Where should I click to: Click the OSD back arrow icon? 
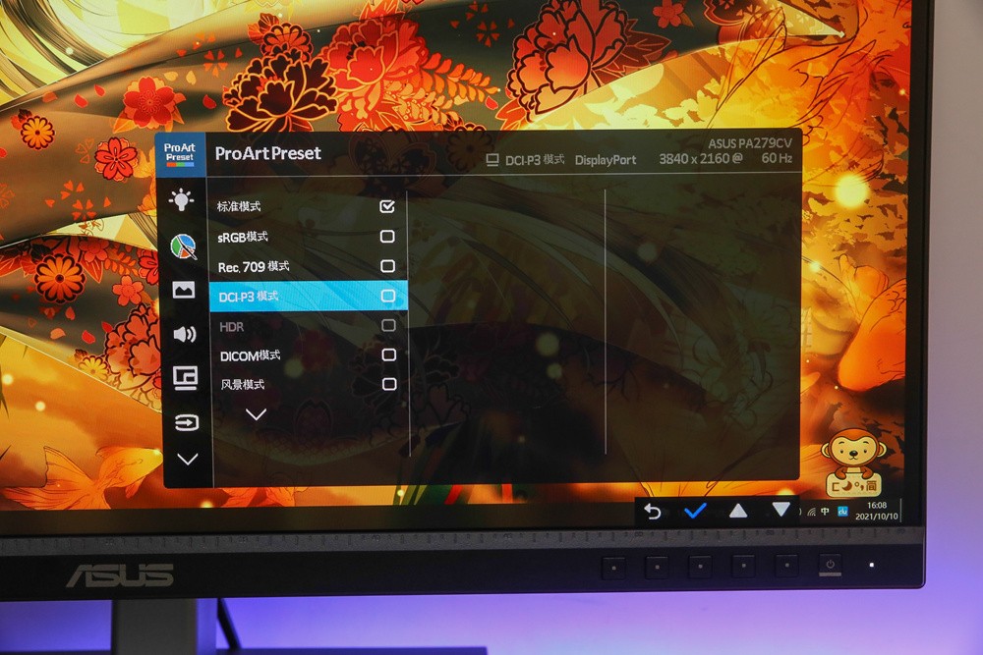tap(653, 513)
